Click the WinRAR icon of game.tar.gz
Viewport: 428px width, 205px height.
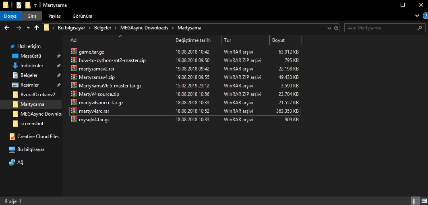pos(74,52)
